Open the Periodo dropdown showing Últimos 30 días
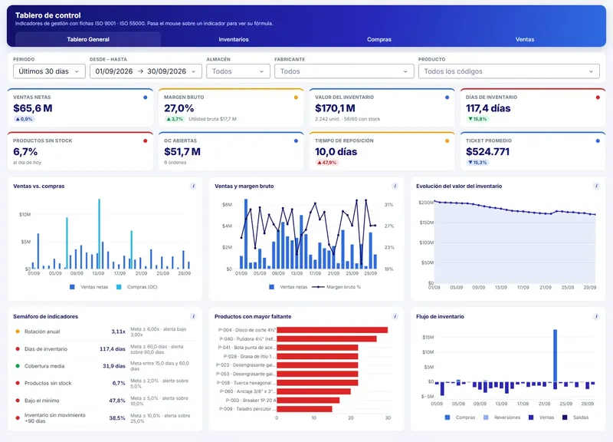This screenshot has height=442, width=613. tap(49, 71)
